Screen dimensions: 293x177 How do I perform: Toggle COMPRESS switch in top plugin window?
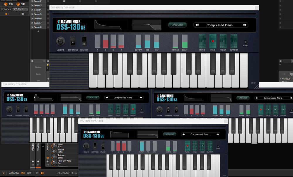(x=73, y=41)
